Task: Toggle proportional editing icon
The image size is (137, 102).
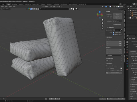Action: (x=59, y=7)
